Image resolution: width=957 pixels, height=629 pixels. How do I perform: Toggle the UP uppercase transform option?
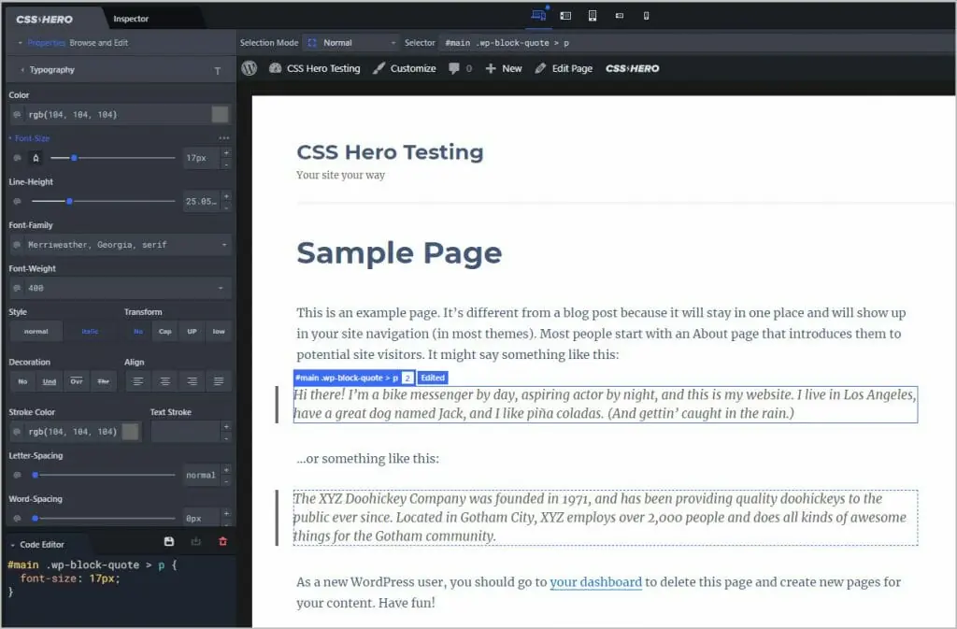(192, 332)
